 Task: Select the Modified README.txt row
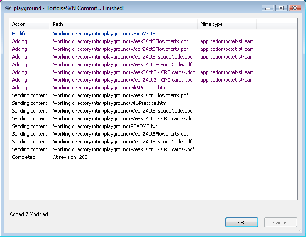[105, 34]
